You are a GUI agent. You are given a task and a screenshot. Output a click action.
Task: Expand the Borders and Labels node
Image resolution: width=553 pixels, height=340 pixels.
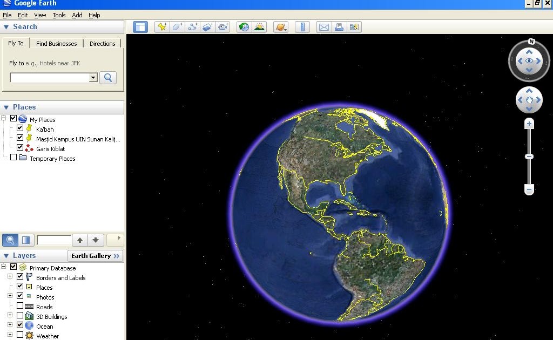pos(10,276)
